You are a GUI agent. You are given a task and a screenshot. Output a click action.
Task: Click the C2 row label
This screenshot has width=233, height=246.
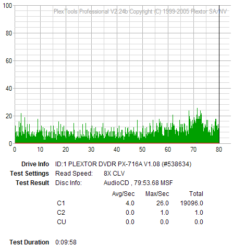coord(61,213)
